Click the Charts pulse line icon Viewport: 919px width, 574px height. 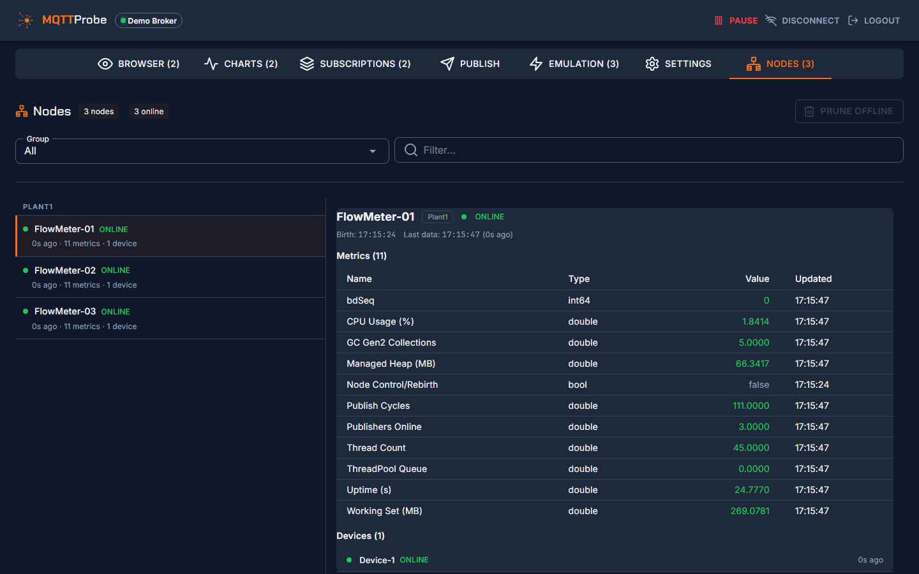coord(211,64)
